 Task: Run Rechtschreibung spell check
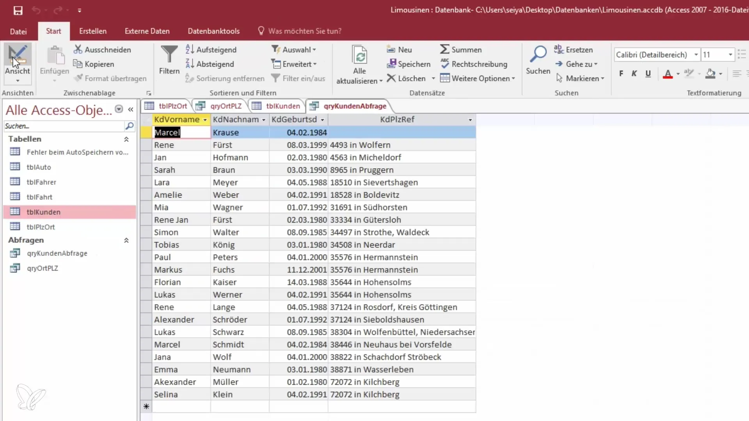coord(474,64)
